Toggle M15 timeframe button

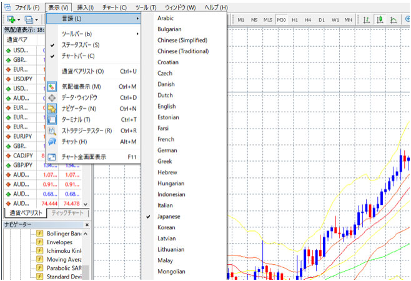pos(267,20)
